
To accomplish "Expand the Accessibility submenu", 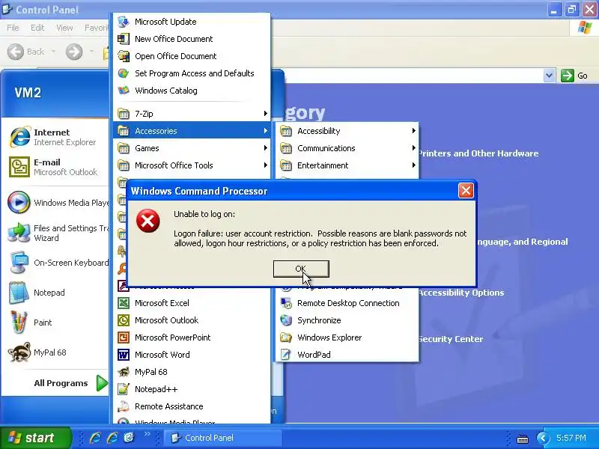I will 347,131.
